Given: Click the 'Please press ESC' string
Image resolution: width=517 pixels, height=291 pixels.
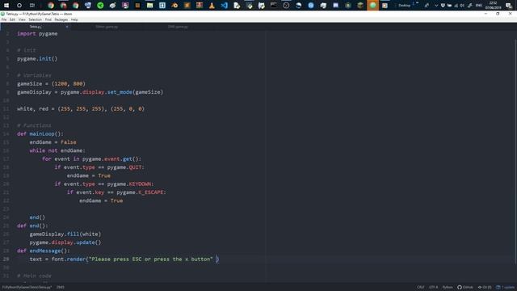Looking at the screenshot, I should pyautogui.click(x=151, y=259).
